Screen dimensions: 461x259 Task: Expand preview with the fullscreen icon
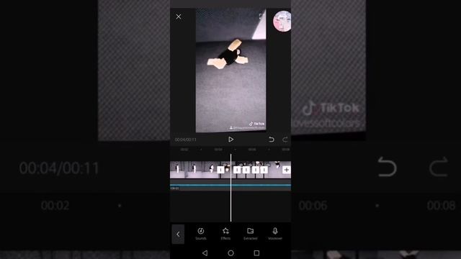pyautogui.click(x=261, y=17)
